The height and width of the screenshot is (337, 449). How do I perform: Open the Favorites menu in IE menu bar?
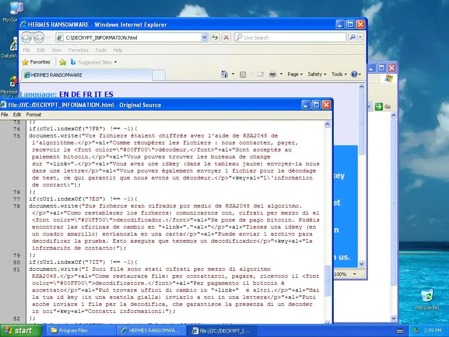pyautogui.click(x=78, y=50)
